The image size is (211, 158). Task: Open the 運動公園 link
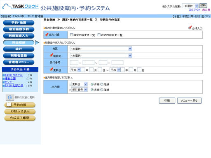[x=10, y=79]
